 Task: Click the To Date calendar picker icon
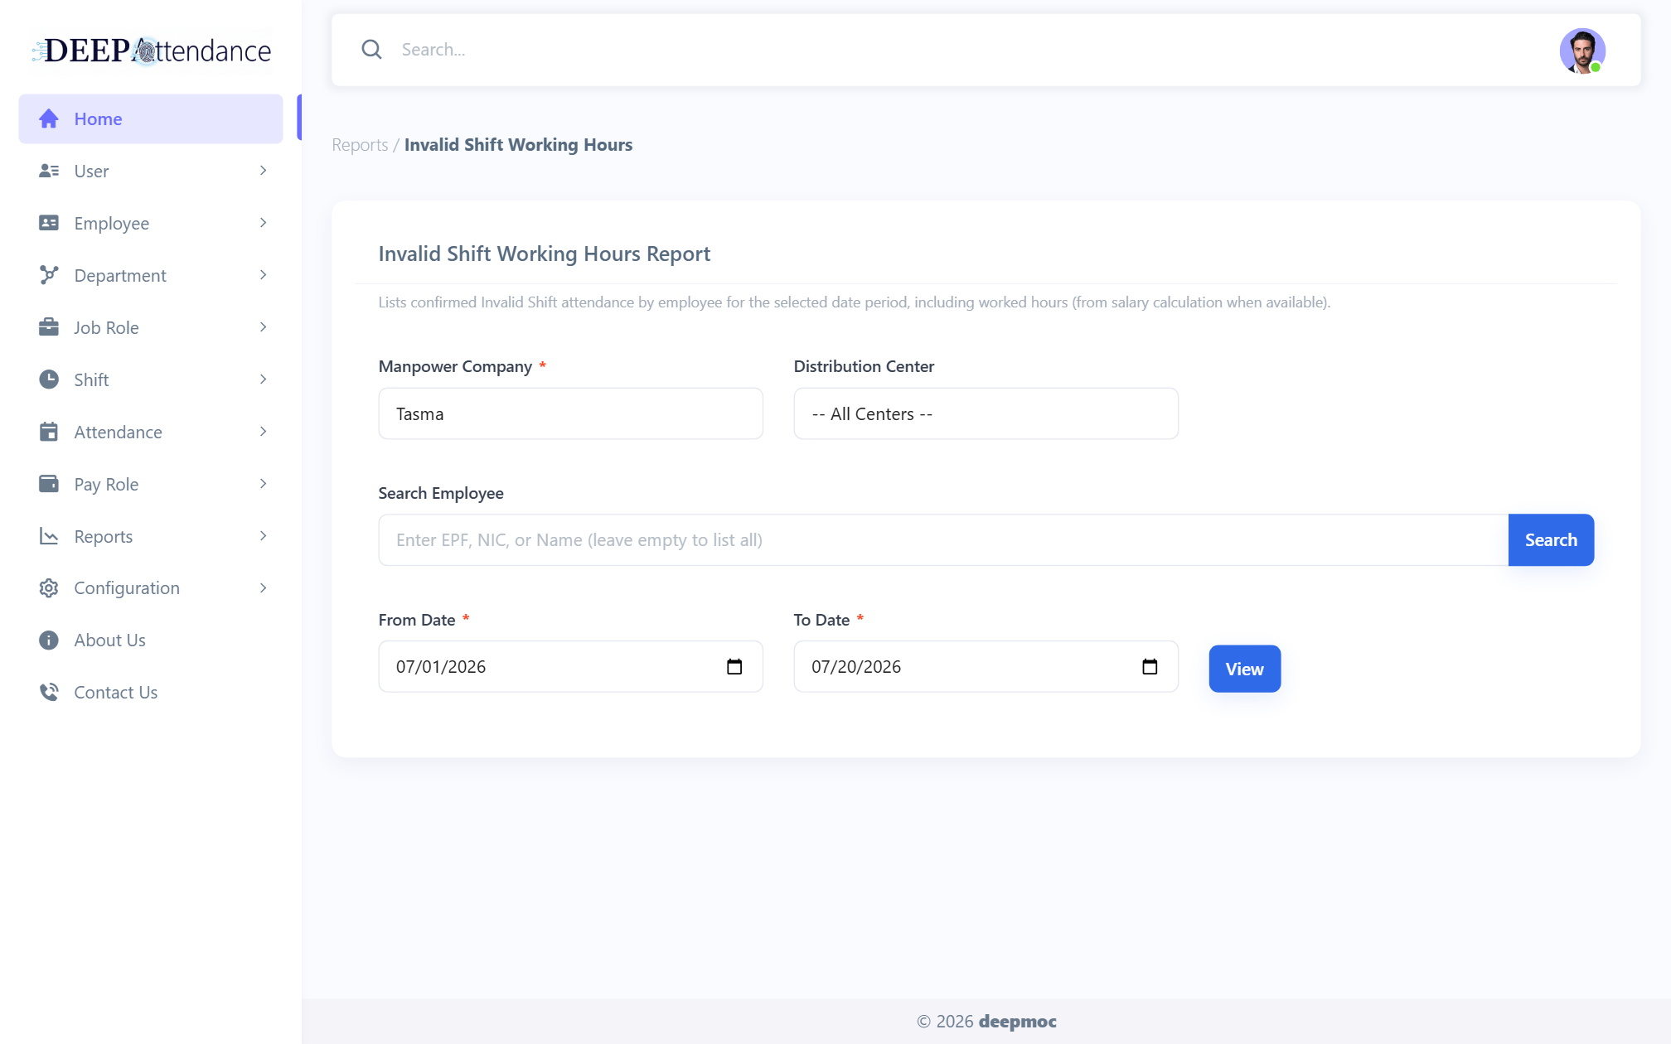click(1150, 667)
